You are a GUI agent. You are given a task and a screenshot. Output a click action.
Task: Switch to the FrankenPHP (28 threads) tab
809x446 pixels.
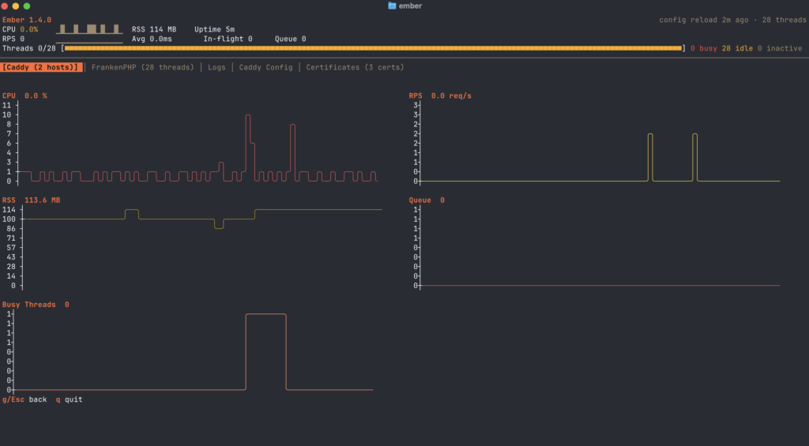[x=142, y=67]
